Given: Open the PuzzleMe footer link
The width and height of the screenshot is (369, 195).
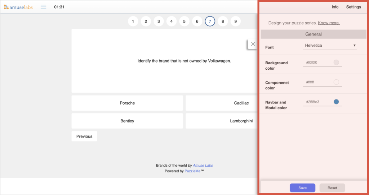Looking at the screenshot, I should click(192, 171).
